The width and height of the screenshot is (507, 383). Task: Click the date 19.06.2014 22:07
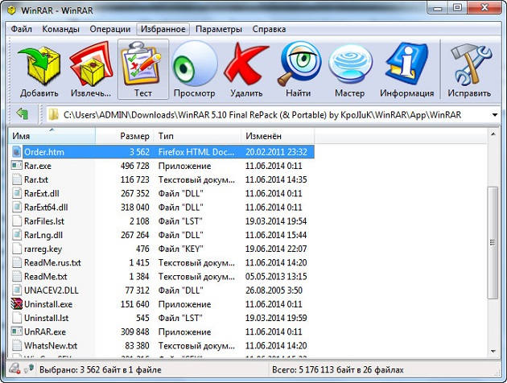[x=276, y=249]
